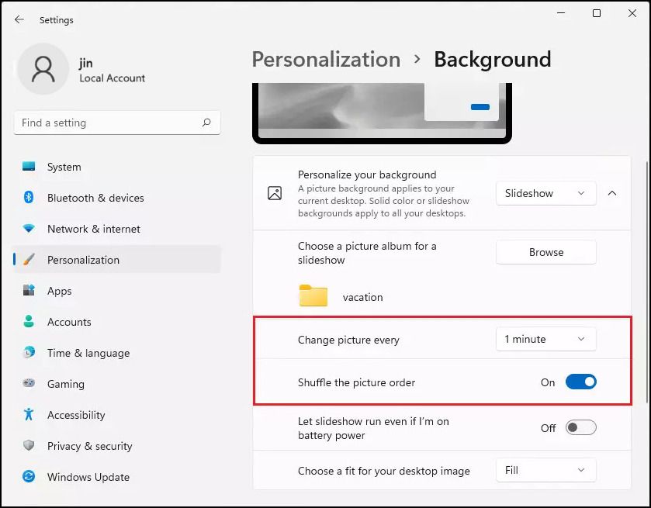
Task: Open the Slideshow background type dropdown
Action: click(x=546, y=193)
